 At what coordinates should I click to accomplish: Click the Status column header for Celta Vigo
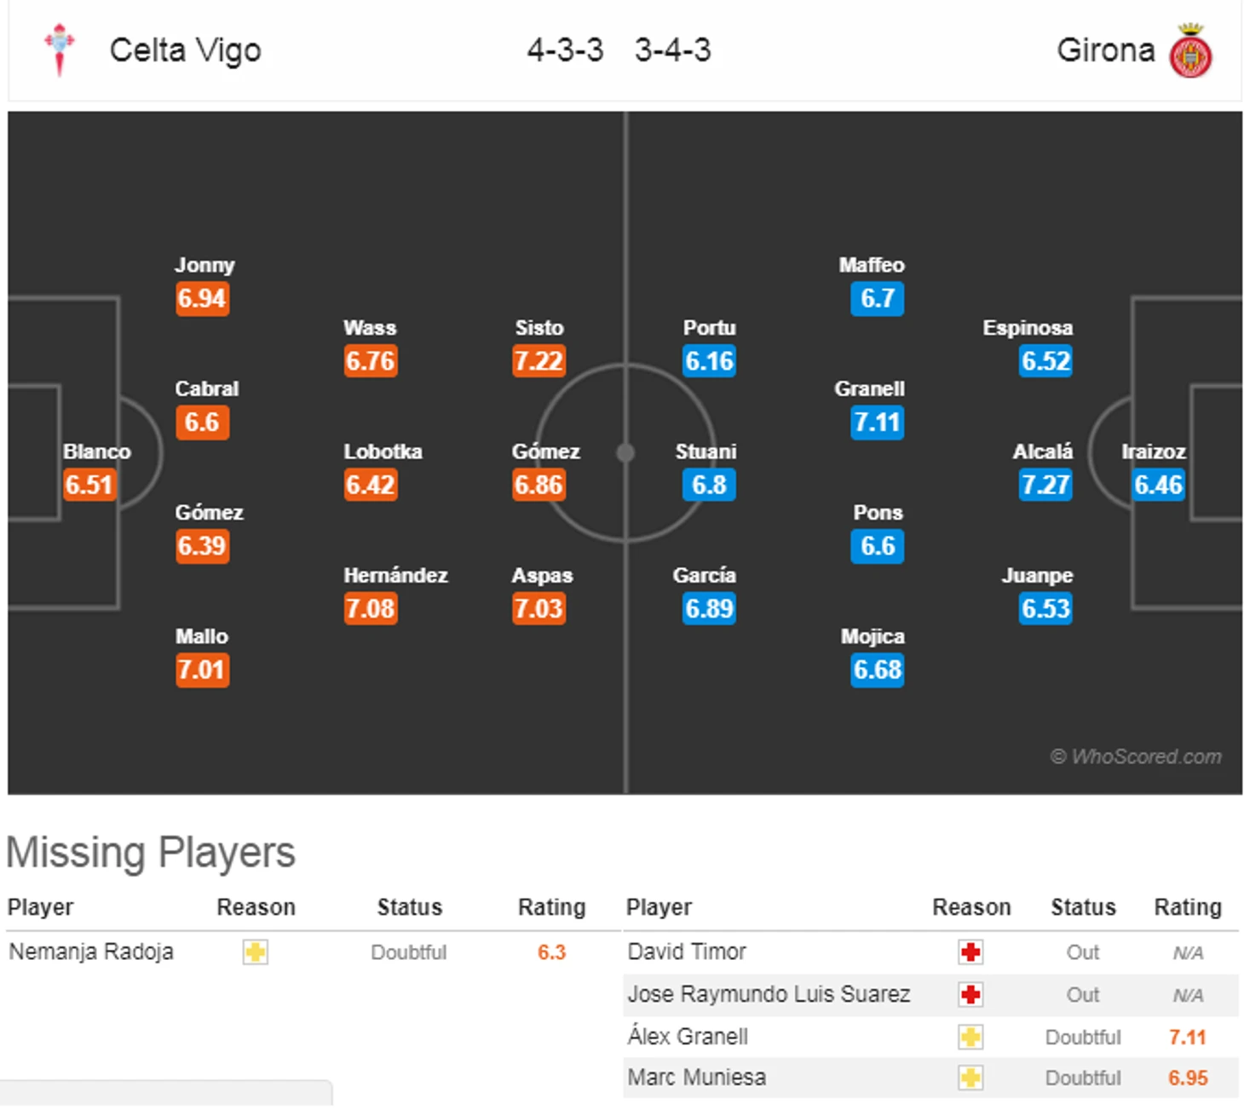point(410,907)
